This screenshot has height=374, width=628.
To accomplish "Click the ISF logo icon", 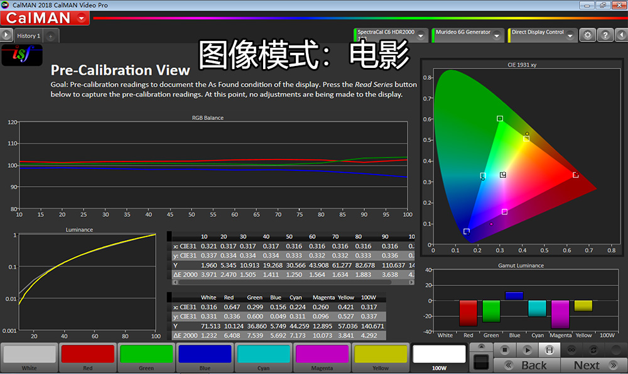I will 22,55.
